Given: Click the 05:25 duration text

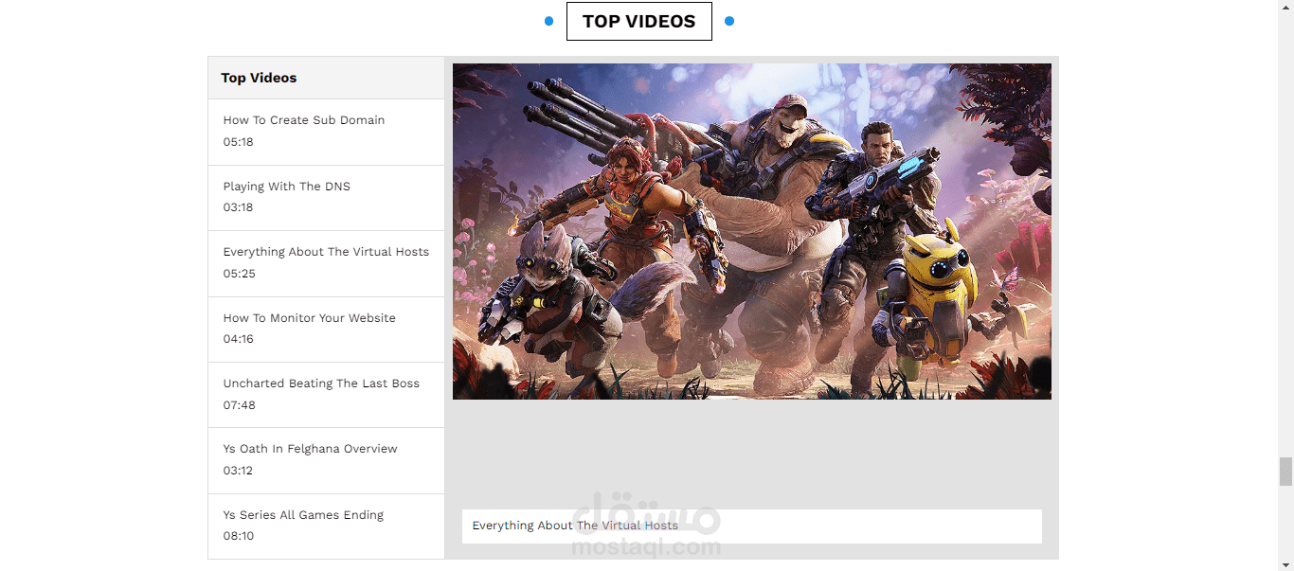Looking at the screenshot, I should pyautogui.click(x=240, y=274).
